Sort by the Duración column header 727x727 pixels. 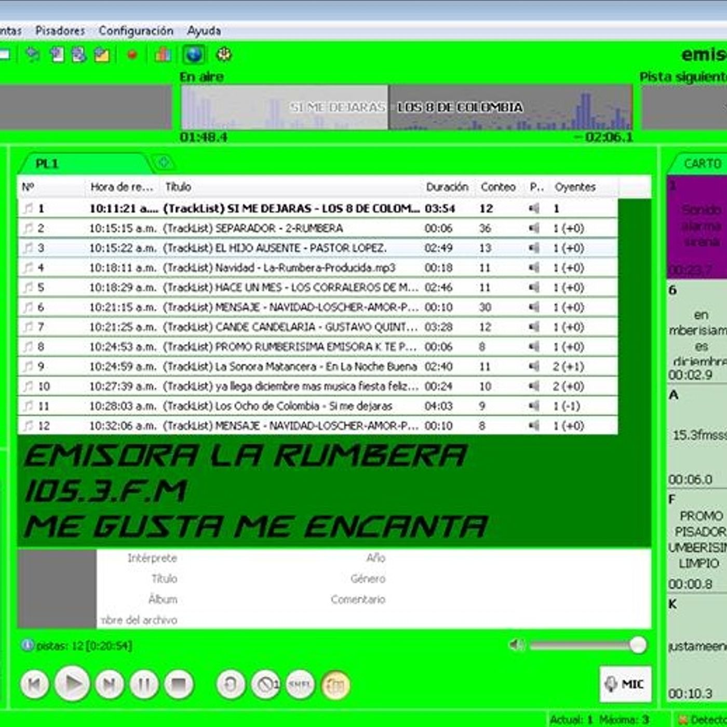(x=447, y=187)
